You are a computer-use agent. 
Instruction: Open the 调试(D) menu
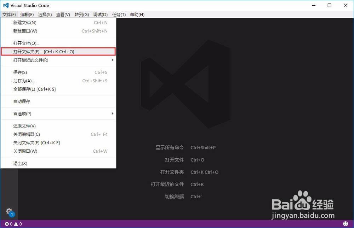click(x=100, y=14)
